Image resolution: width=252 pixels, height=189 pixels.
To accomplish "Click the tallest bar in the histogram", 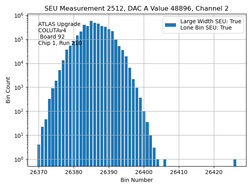I will [x=91, y=94].
